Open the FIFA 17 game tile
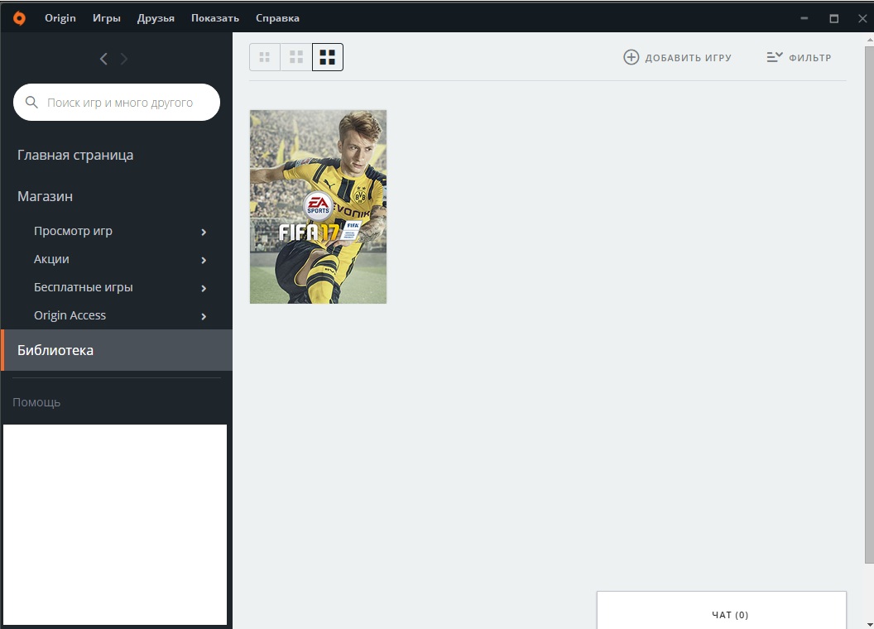Image resolution: width=874 pixels, height=629 pixels. 319,207
